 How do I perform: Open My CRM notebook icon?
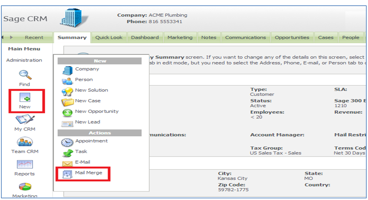[x=25, y=119]
